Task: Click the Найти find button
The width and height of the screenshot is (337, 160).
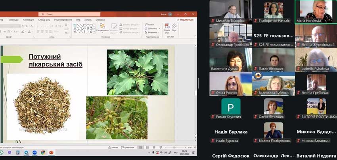Action: pyautogui.click(x=149, y=24)
